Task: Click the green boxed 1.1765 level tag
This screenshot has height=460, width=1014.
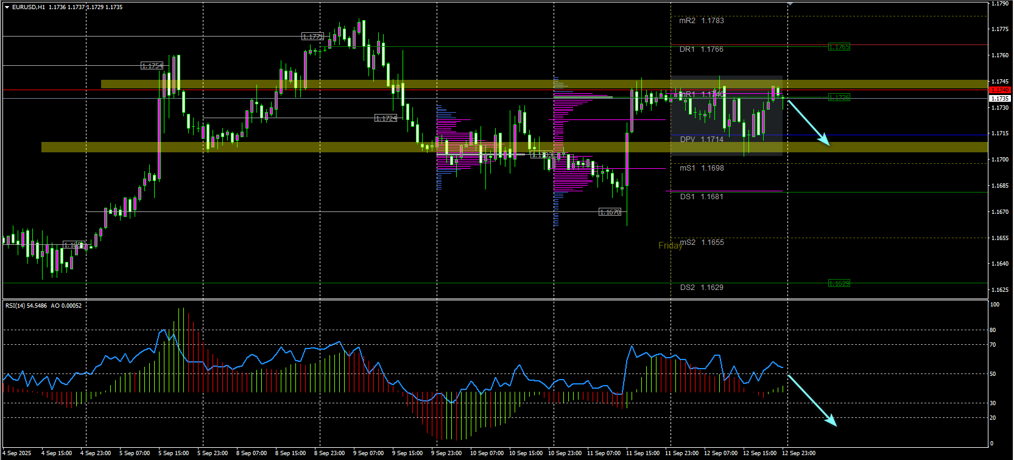Action: (x=839, y=47)
